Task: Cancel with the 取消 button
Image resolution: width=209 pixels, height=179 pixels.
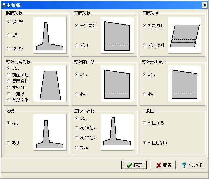Action: (163, 165)
